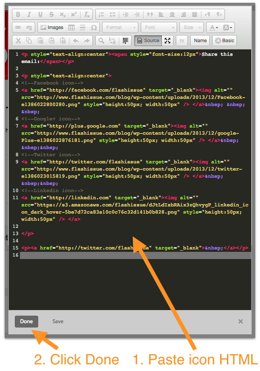Maximize the editor
Viewport: 260px width, 371px height.
click(x=167, y=41)
